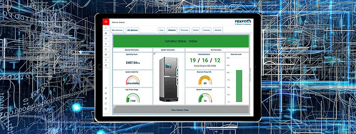Click the CytroBox machine image
This screenshot has width=356, height=134.
point(169,79)
